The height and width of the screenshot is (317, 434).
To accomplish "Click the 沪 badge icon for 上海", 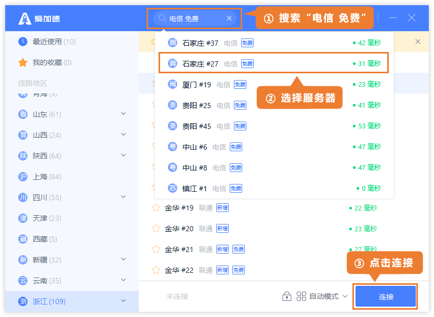I will coord(23,177).
